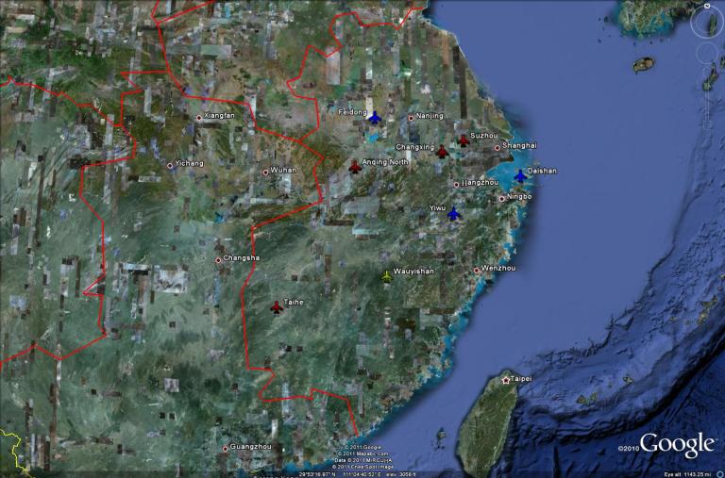Select the Nanjing city marker
The height and width of the screenshot is (478, 725).
tap(411, 118)
